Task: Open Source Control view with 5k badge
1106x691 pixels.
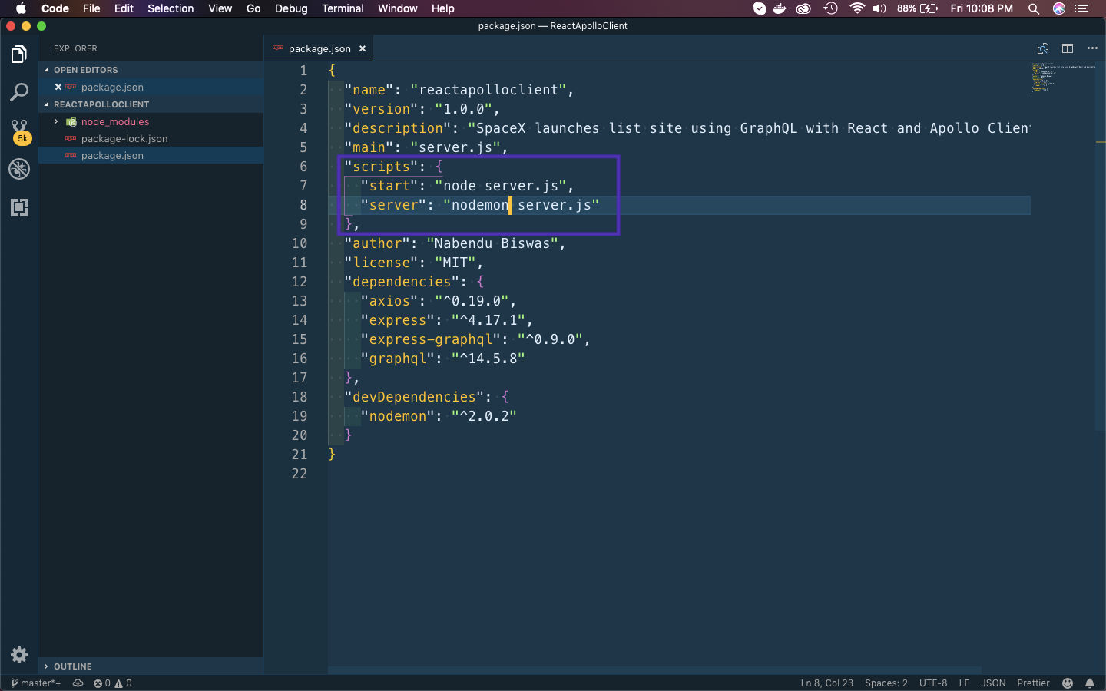Action: [19, 131]
